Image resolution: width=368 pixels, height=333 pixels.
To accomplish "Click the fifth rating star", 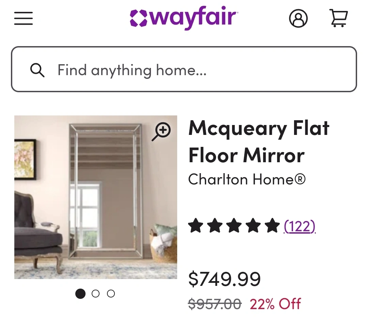I will 272,226.
